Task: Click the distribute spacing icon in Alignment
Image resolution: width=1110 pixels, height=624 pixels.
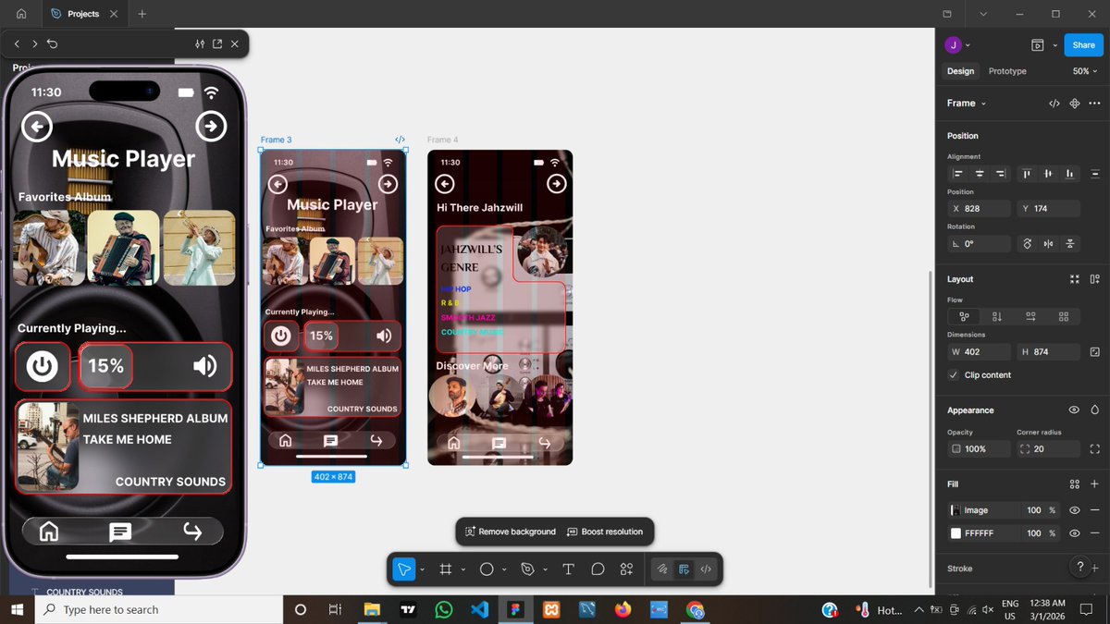Action: [x=1095, y=174]
